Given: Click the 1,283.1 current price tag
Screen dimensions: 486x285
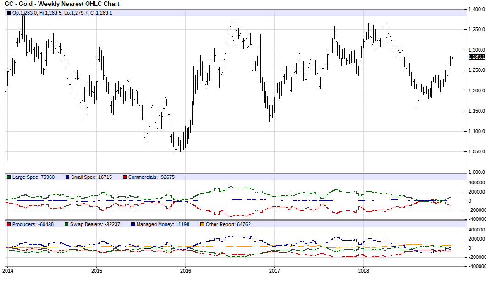Looking at the screenshot, I should [477, 57].
